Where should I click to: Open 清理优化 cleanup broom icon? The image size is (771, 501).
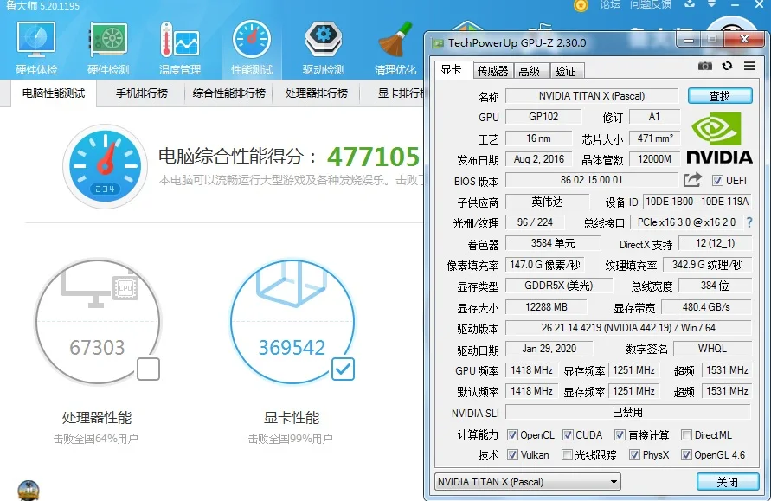(x=395, y=48)
